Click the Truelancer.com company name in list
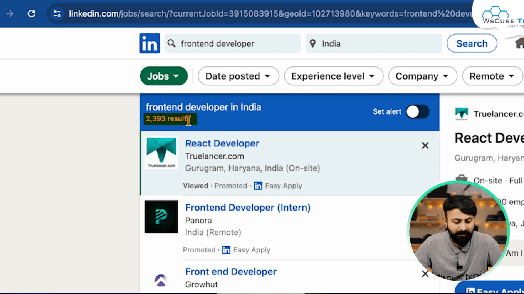This screenshot has height=294, width=524. click(x=215, y=156)
